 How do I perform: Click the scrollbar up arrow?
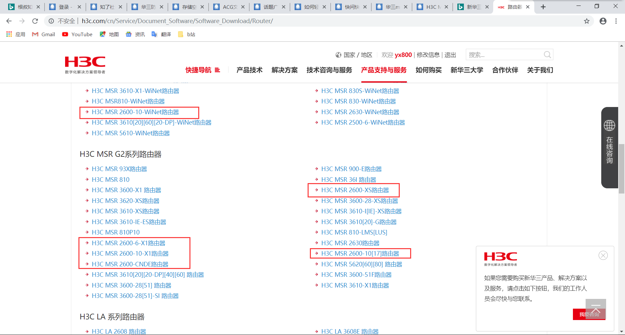[622, 46]
